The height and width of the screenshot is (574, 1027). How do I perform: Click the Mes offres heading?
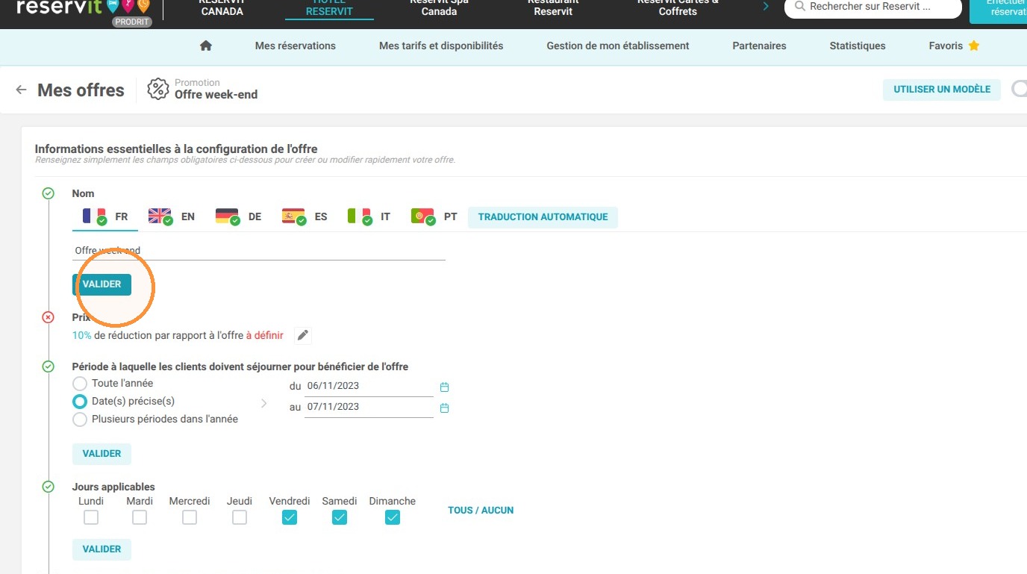tap(81, 90)
